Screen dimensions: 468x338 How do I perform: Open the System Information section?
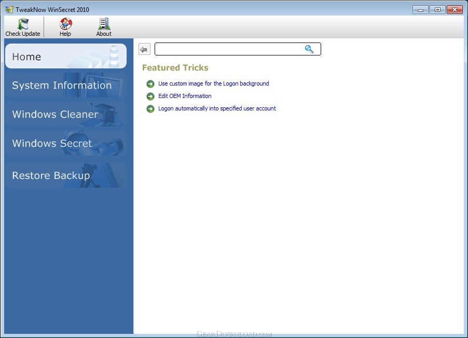(x=66, y=85)
